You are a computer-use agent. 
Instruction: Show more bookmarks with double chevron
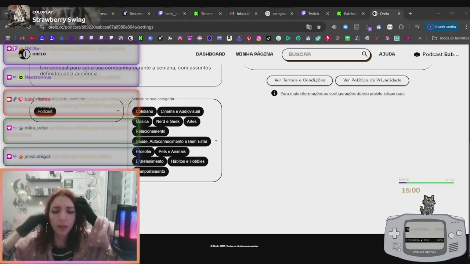tap(420, 38)
